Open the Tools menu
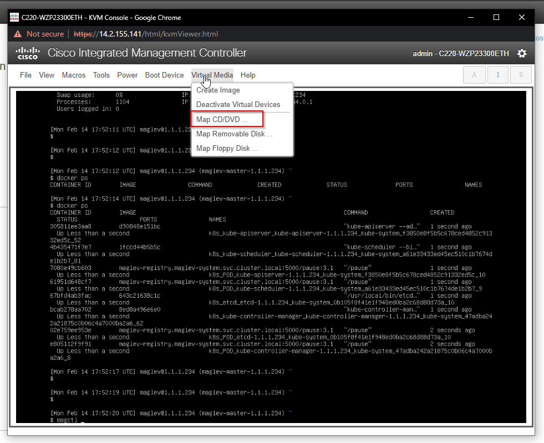 (101, 75)
